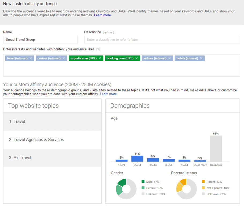Remove the cruises (interest) tag
Screen dimensions: 244x206
pyautogui.click(x=64, y=58)
